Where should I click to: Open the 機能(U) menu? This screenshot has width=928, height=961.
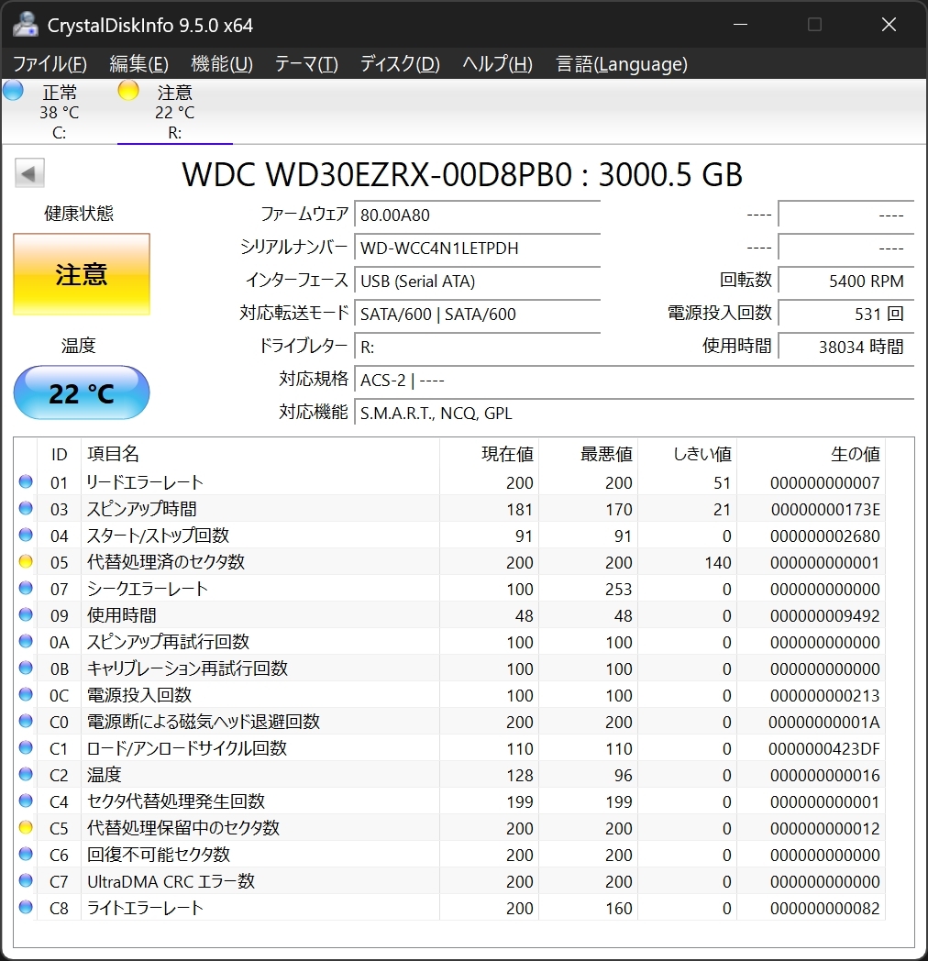pyautogui.click(x=222, y=64)
